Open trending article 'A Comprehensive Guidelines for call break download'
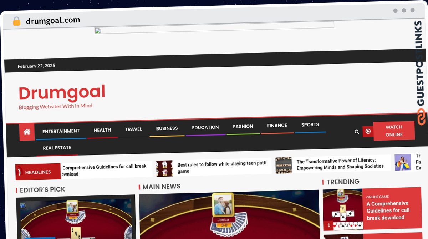428x239 pixels. point(388,210)
